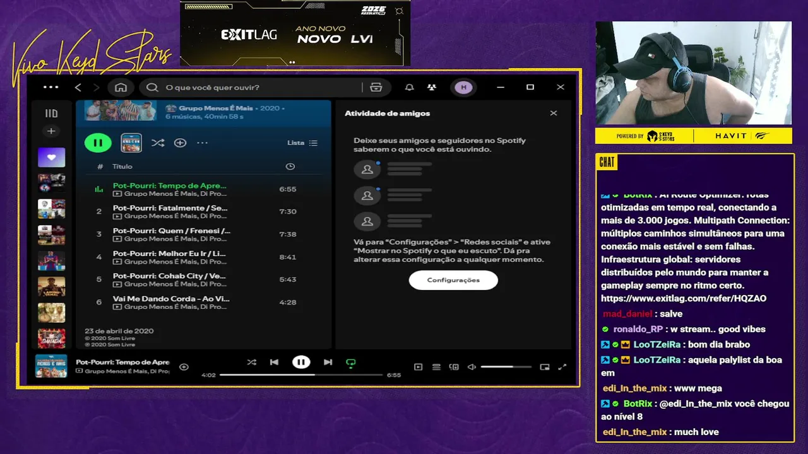Open the Liked Songs heart playlist
Image resolution: width=808 pixels, height=454 pixels.
point(51,157)
